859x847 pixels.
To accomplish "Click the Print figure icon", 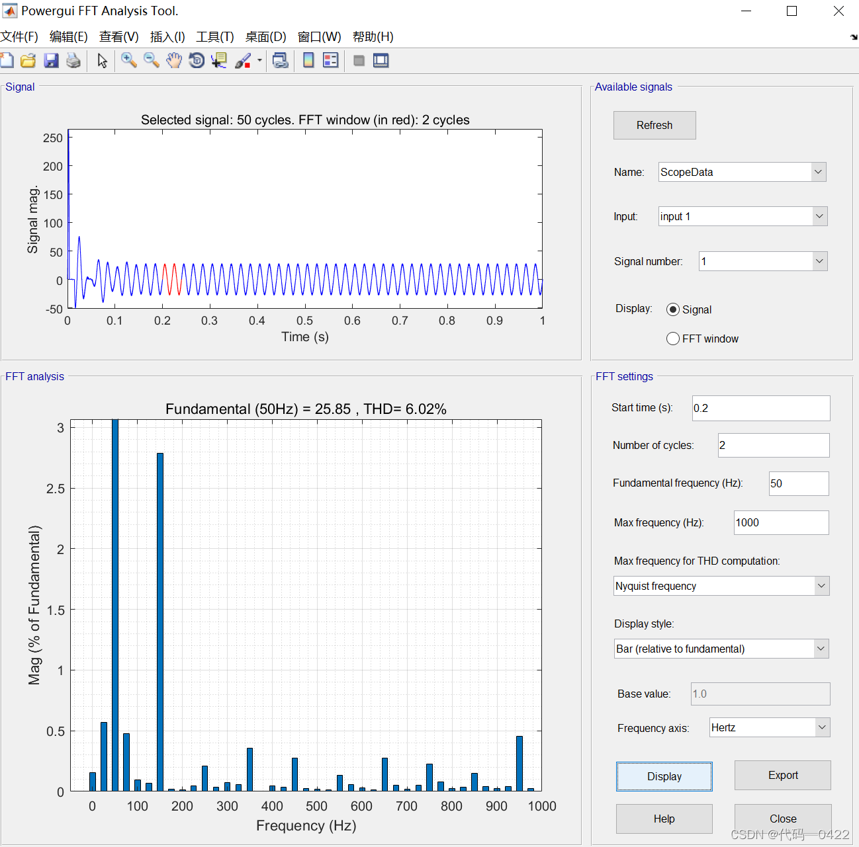I will [73, 61].
